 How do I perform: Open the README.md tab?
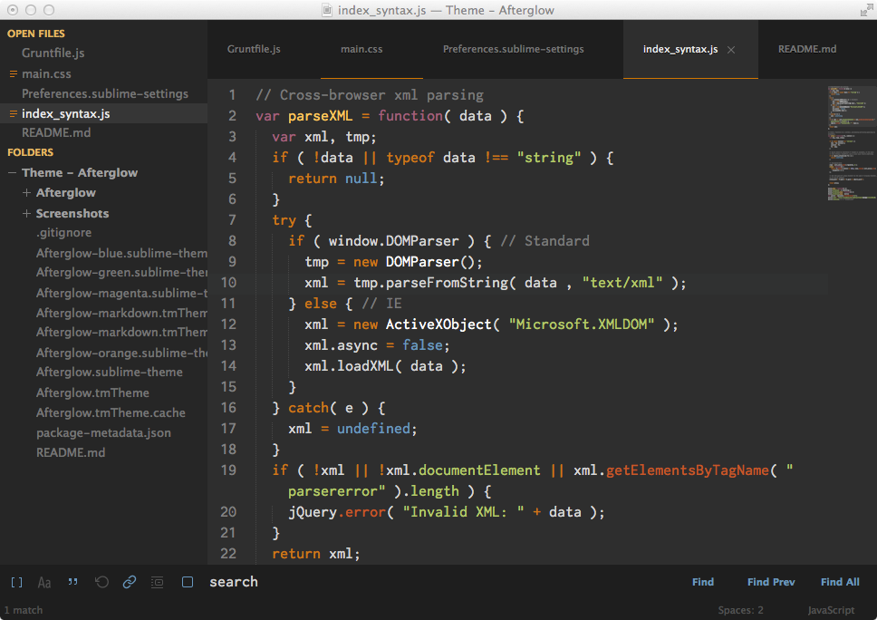(x=806, y=49)
